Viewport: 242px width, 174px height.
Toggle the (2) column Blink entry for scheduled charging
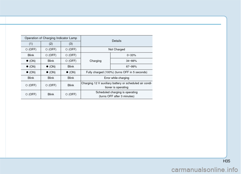[51, 94]
